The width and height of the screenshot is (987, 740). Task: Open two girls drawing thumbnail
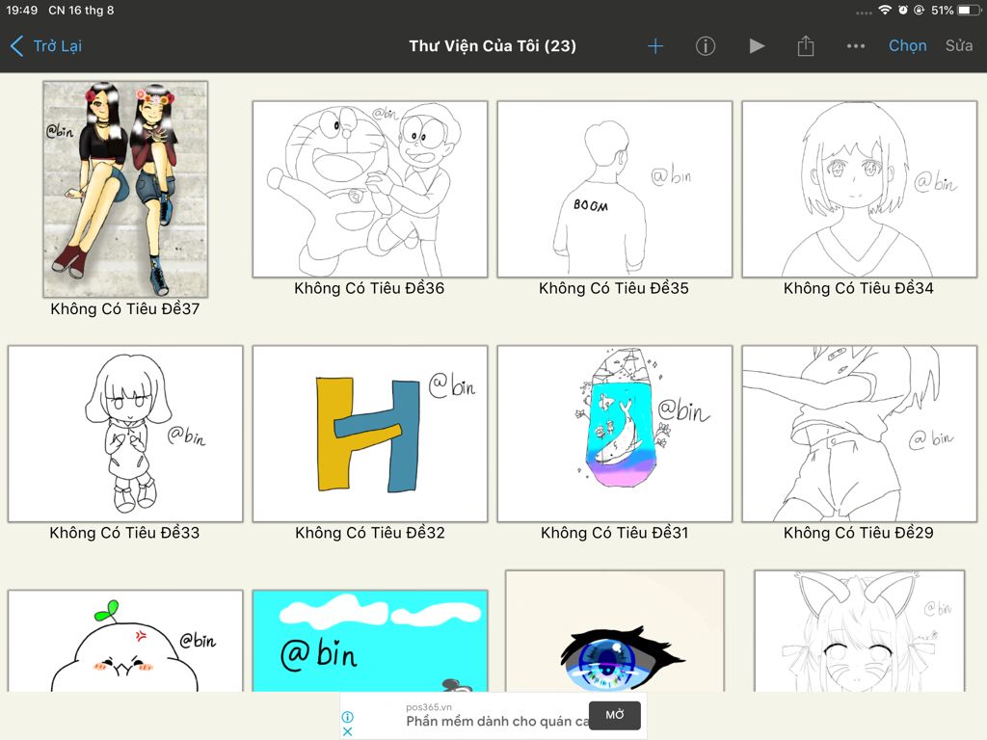coord(125,189)
